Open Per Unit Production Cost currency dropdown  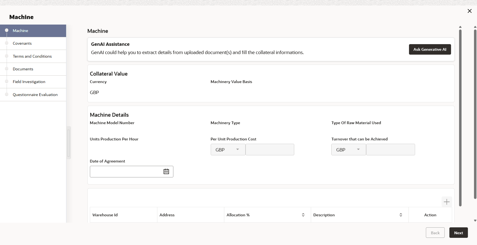click(x=228, y=150)
